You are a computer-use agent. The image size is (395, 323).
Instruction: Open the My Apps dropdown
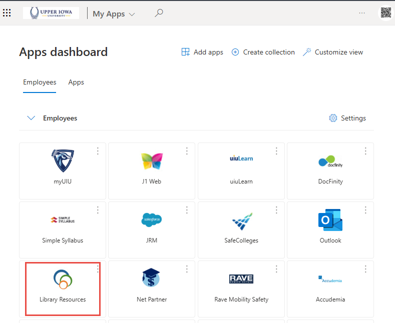click(114, 14)
